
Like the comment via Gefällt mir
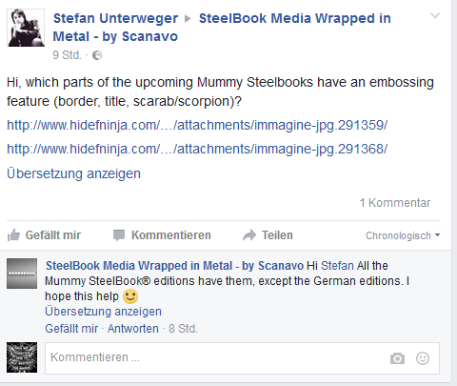point(71,329)
